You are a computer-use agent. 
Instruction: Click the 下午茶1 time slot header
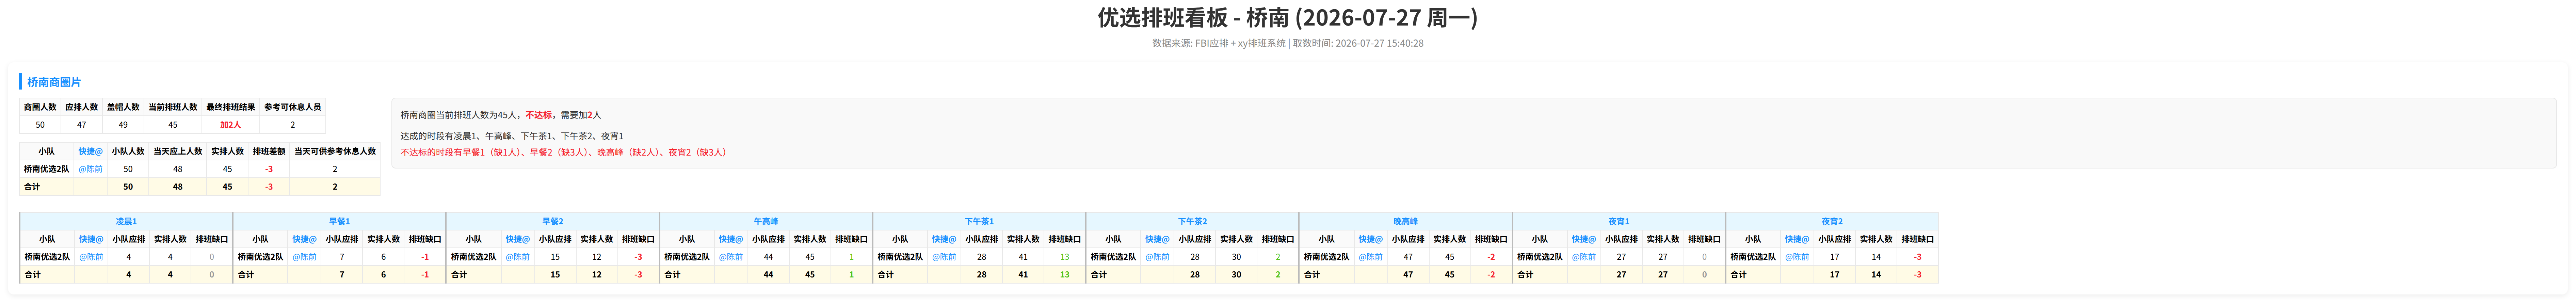[x=979, y=221]
